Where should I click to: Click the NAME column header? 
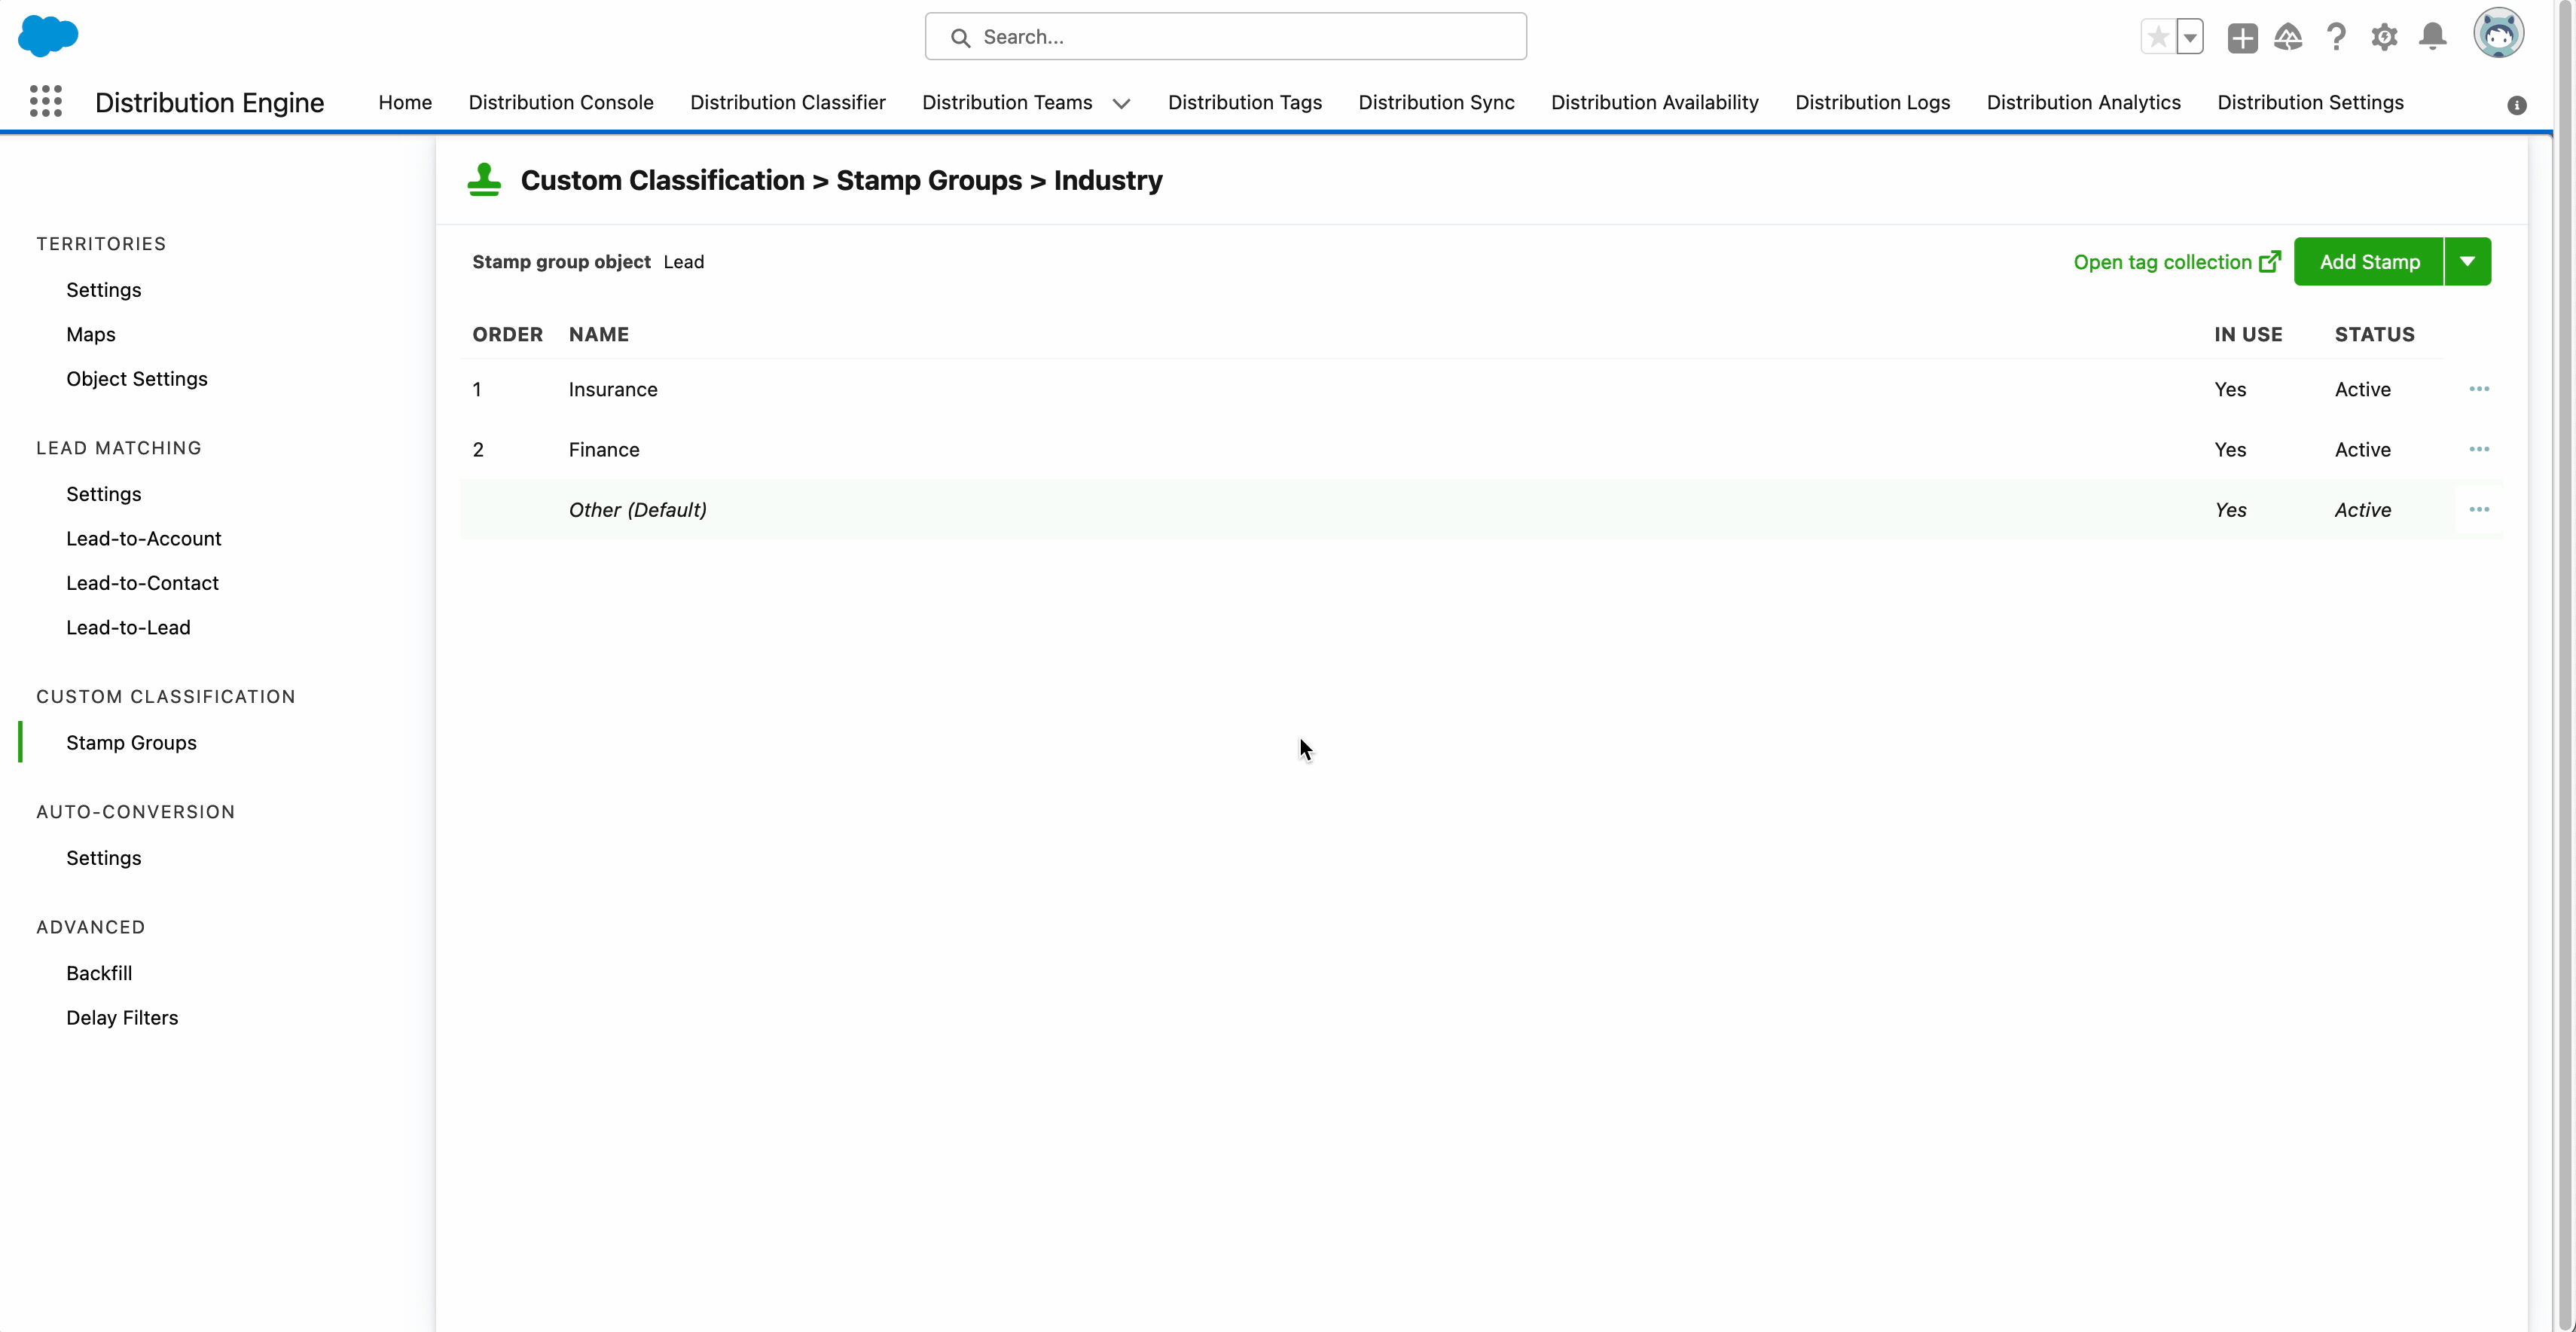599,334
